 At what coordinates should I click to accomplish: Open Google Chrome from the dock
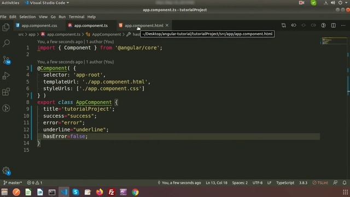pyautogui.click(x=135, y=192)
